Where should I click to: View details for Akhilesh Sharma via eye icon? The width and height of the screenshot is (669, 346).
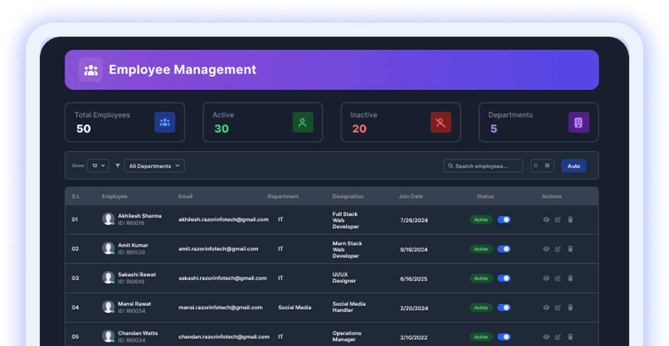pyautogui.click(x=546, y=220)
